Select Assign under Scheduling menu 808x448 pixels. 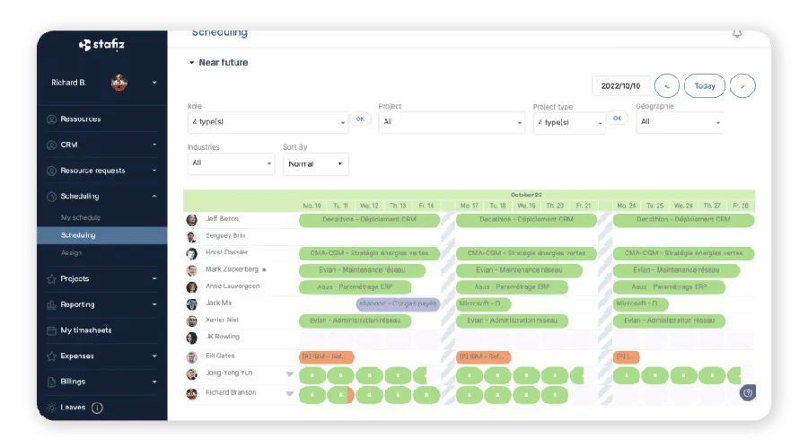click(x=71, y=253)
